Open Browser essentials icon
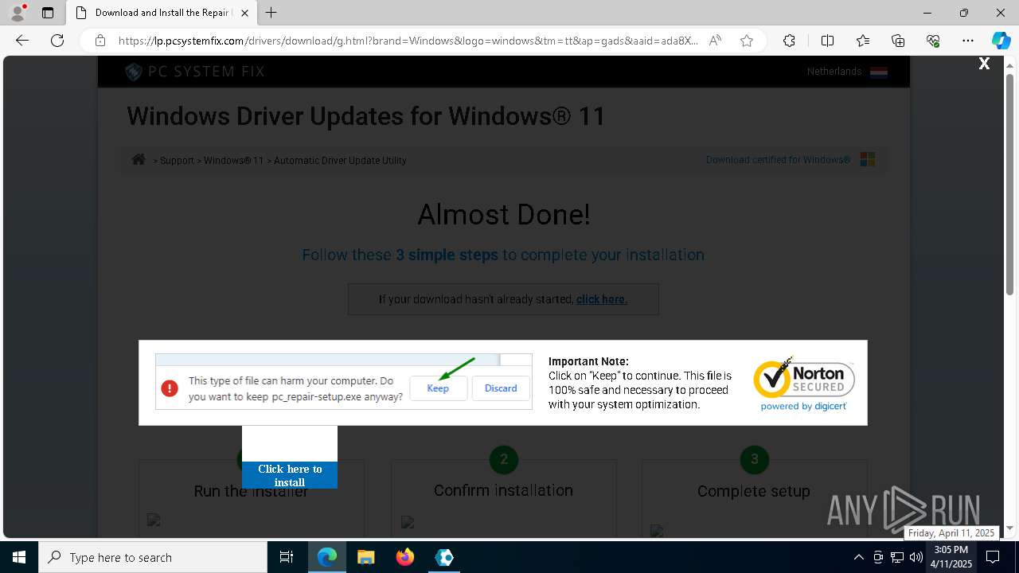Image resolution: width=1019 pixels, height=573 pixels. (933, 41)
